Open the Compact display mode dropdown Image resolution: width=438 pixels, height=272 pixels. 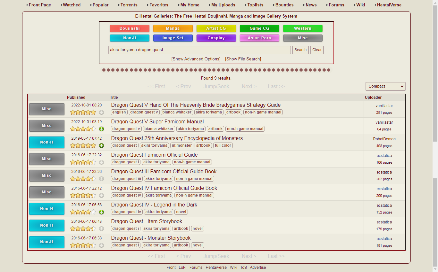tap(385, 86)
